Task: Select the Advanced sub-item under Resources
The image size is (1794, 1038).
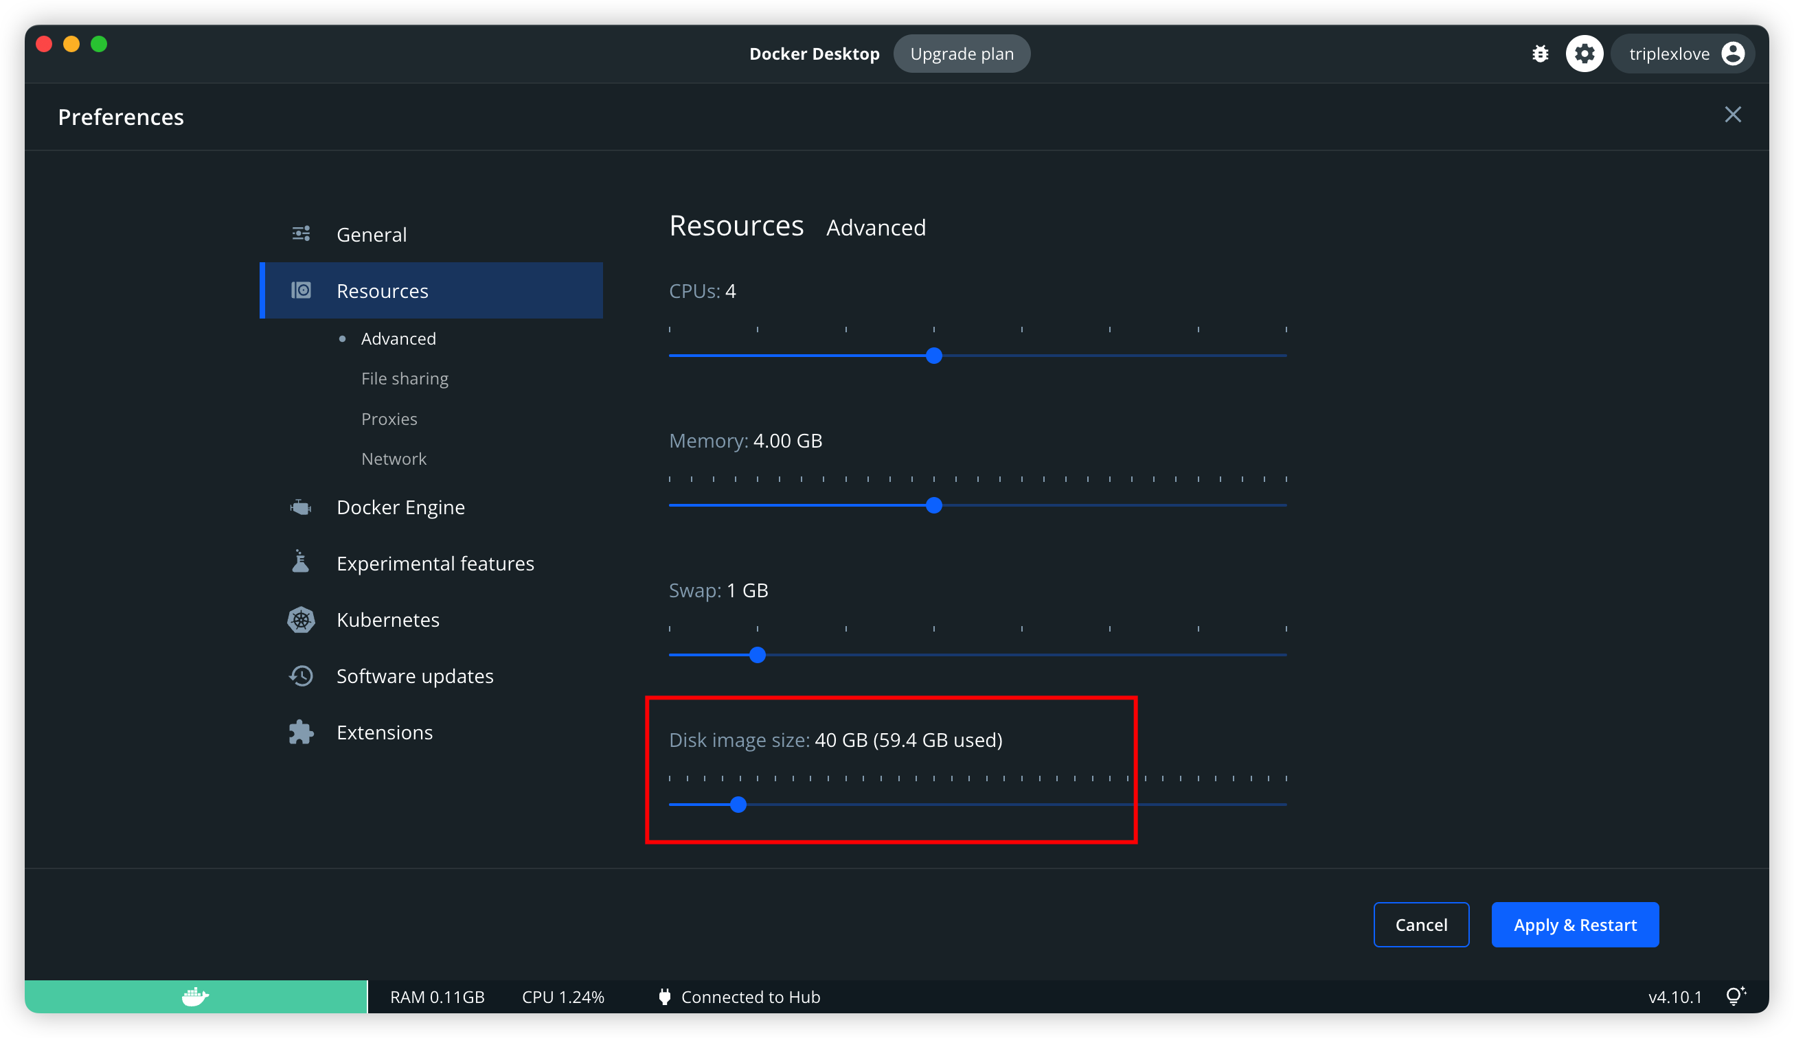Action: click(398, 338)
